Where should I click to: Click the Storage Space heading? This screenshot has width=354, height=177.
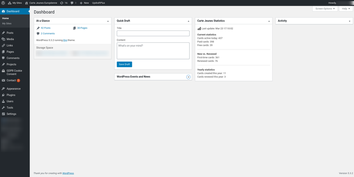pos(45,48)
